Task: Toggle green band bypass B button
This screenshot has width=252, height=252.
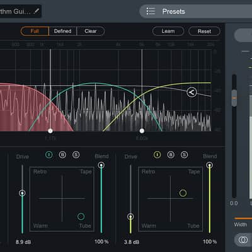Action: 62,155
